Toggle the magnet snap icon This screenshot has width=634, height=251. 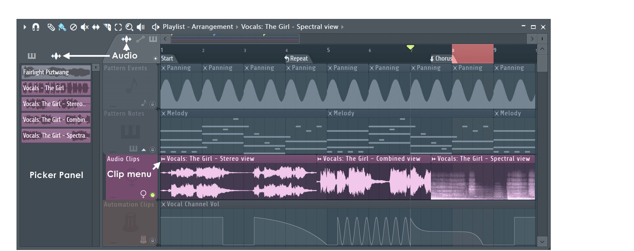(x=36, y=27)
